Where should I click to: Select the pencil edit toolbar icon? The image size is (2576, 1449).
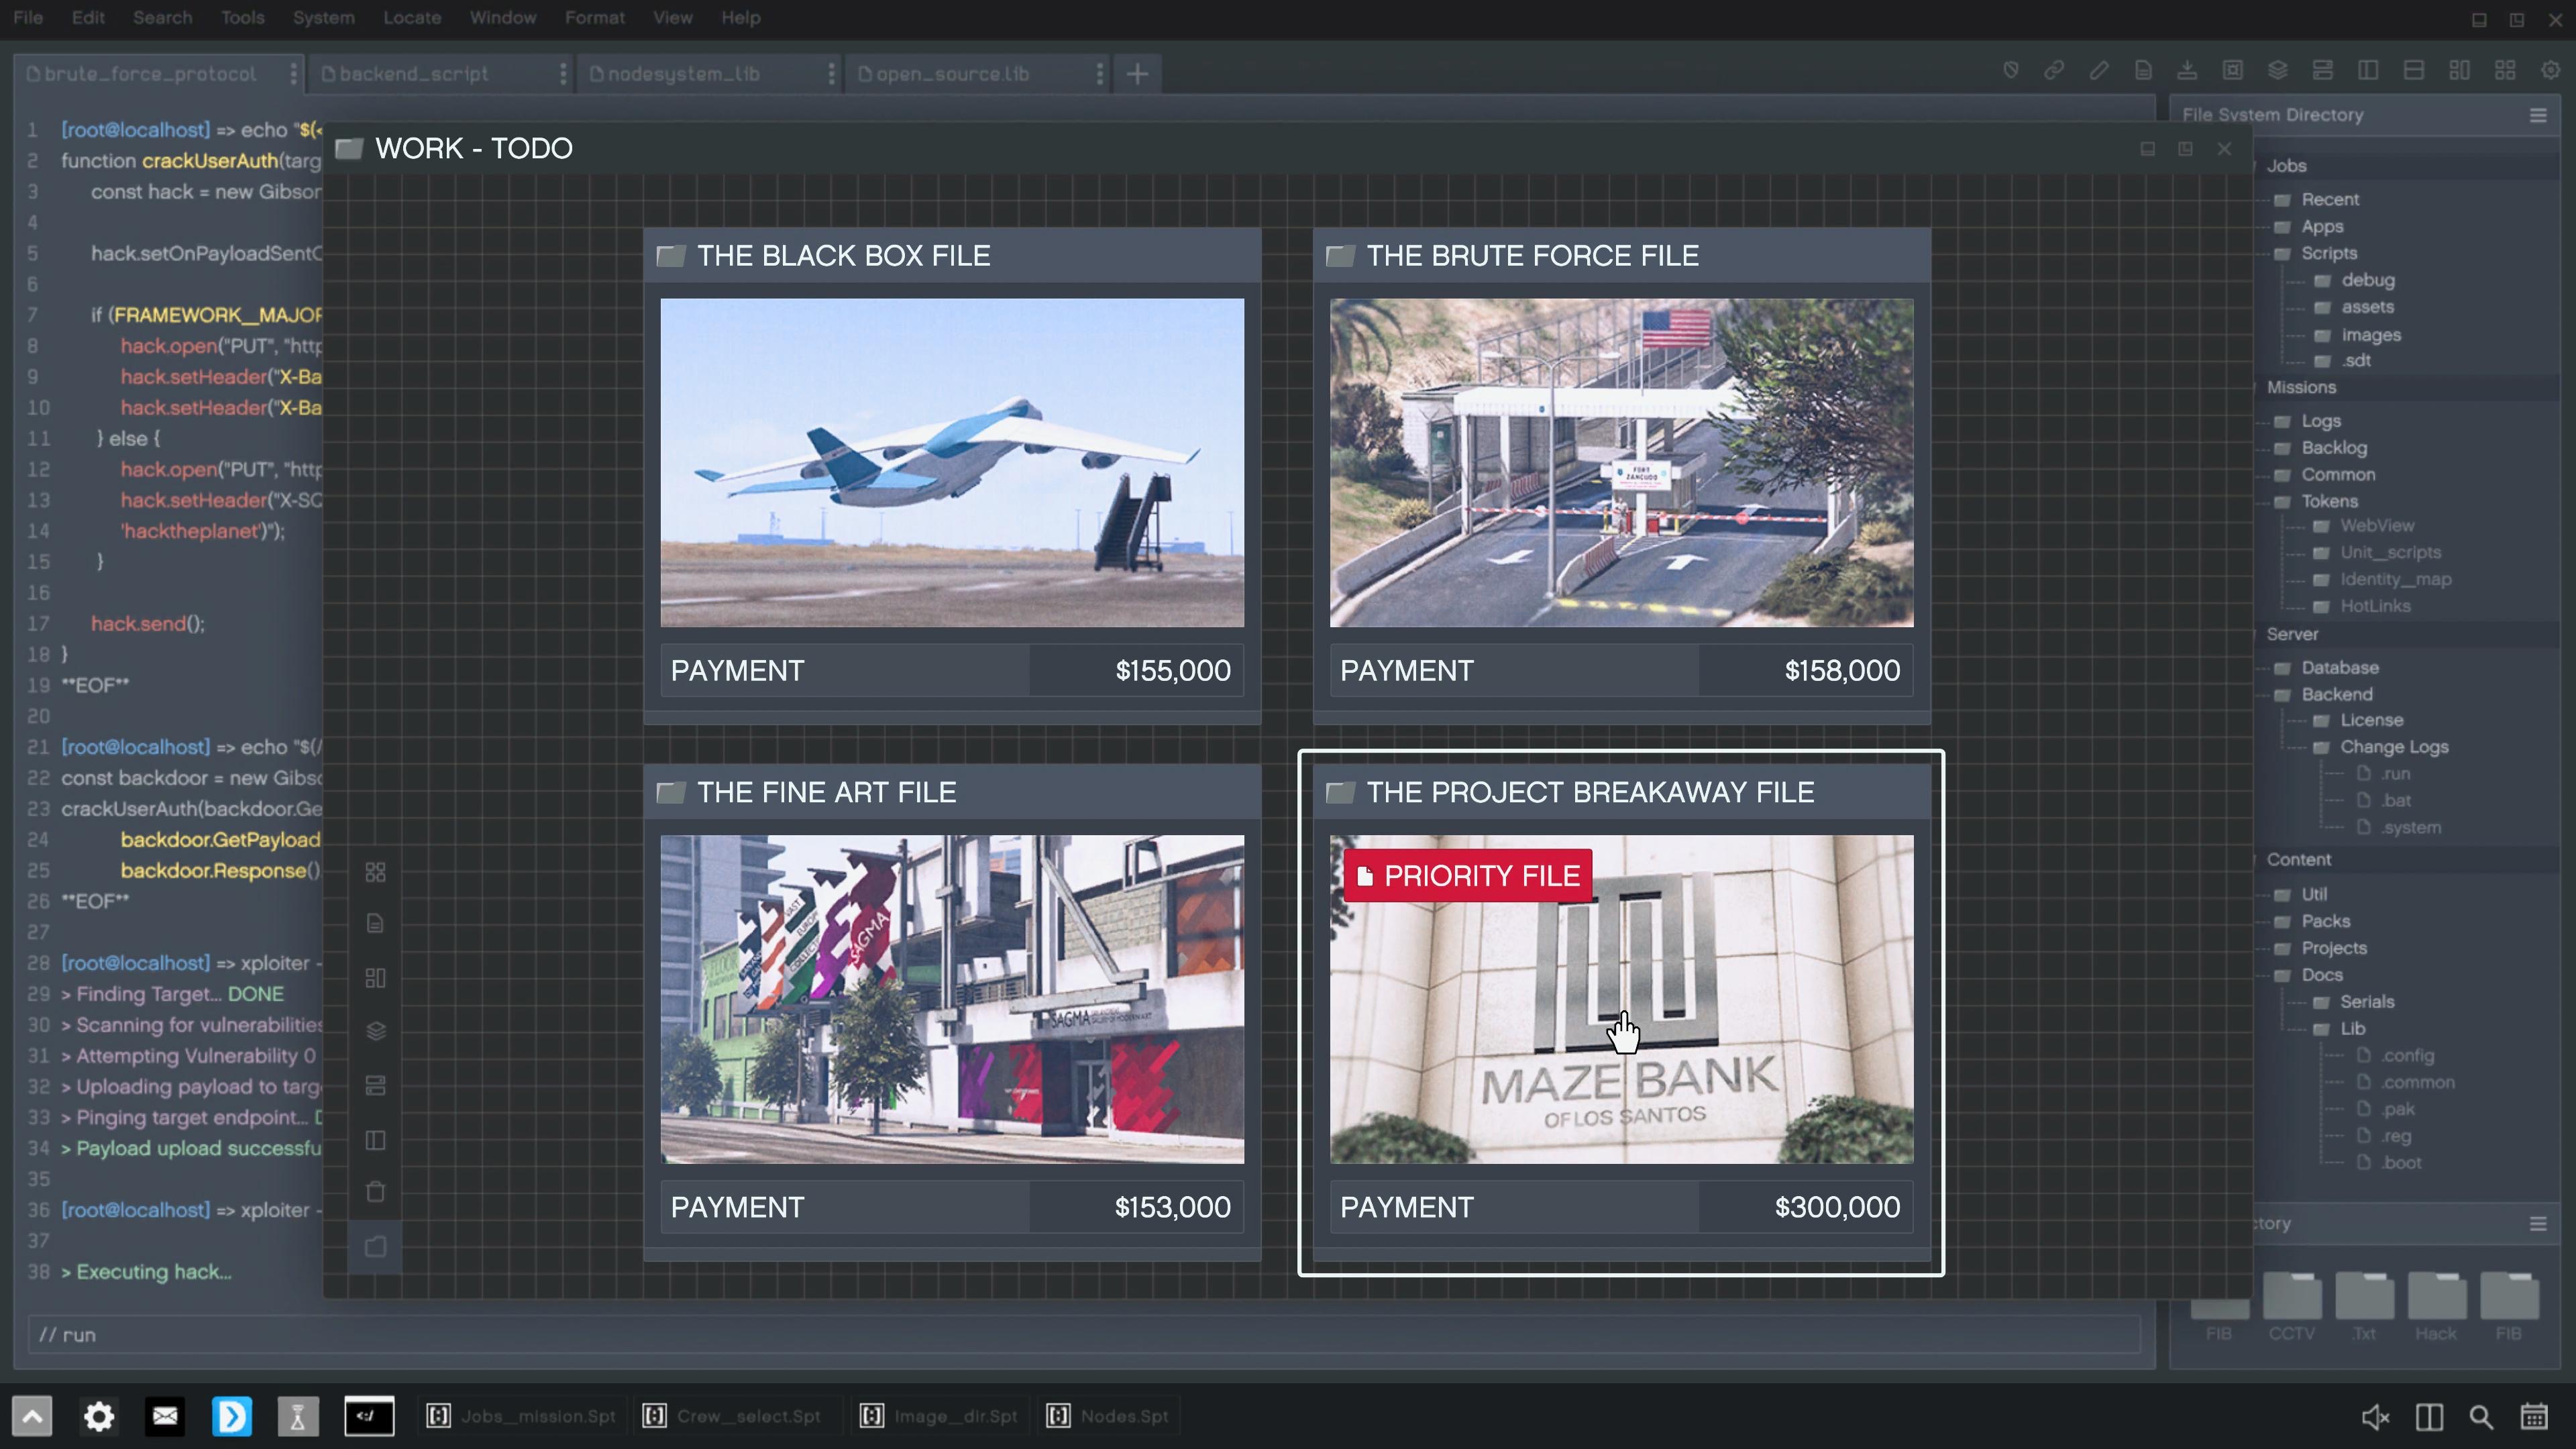point(2099,70)
